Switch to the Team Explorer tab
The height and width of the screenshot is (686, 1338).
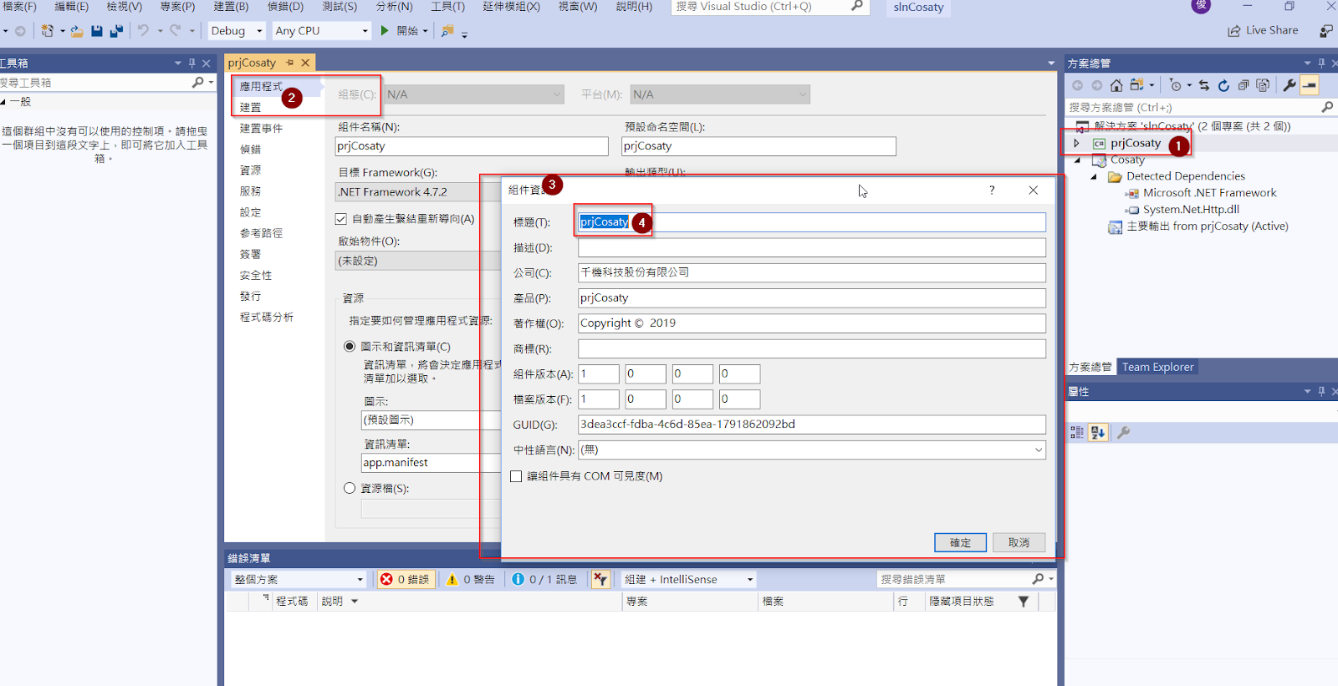click(1158, 367)
